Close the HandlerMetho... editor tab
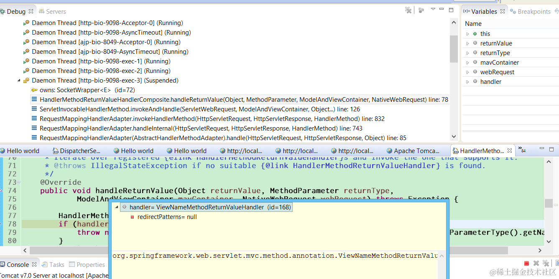The width and height of the screenshot is (559, 279). (x=510, y=151)
